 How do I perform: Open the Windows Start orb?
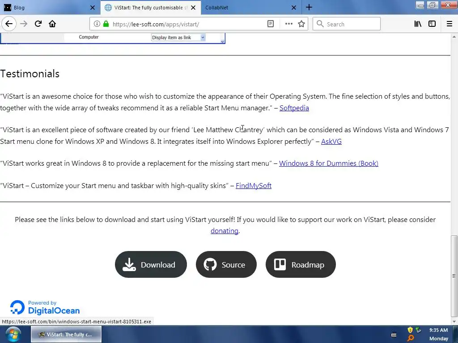(x=13, y=335)
